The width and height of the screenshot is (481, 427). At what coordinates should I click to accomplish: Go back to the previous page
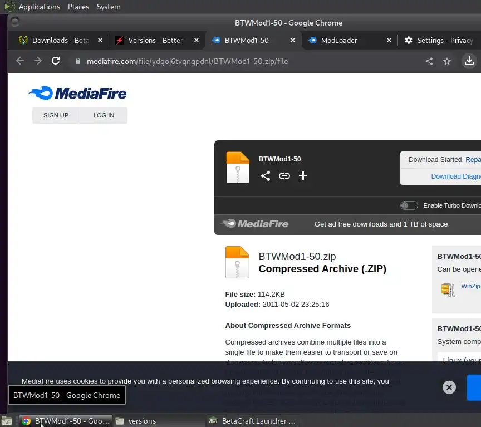20,61
